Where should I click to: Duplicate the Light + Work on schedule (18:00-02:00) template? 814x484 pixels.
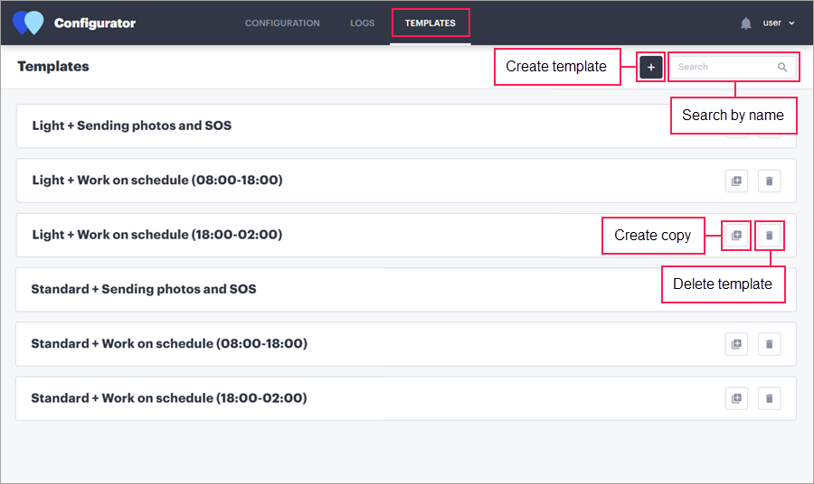(736, 235)
